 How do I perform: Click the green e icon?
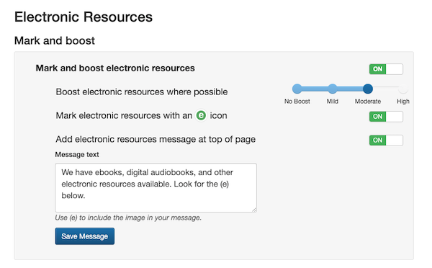click(201, 115)
